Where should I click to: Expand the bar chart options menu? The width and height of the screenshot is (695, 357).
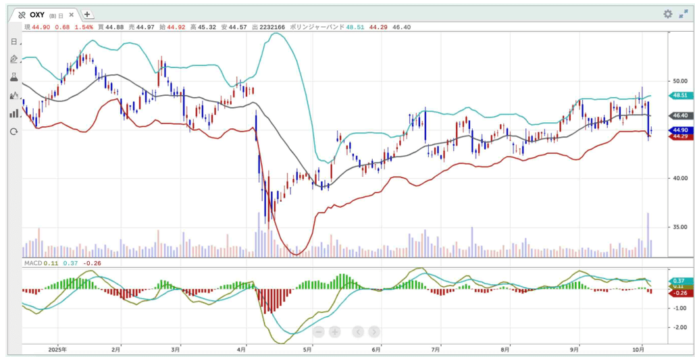pos(14,113)
